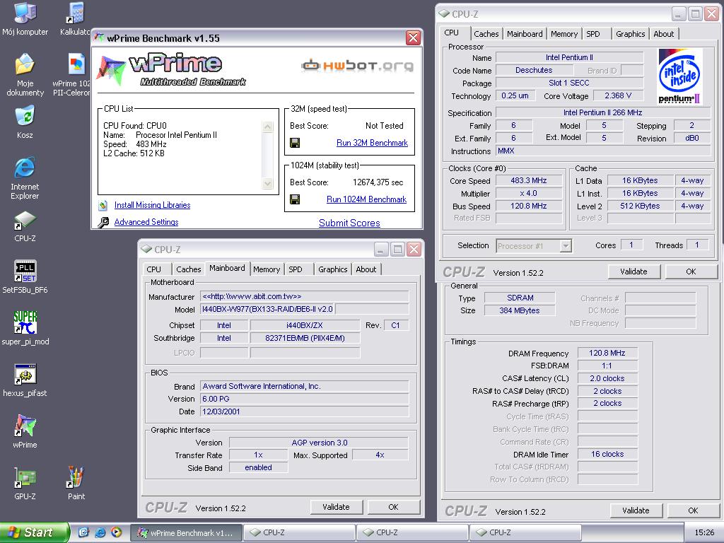
Task: Open Processor #1 selection dropdown
Action: (x=535, y=245)
